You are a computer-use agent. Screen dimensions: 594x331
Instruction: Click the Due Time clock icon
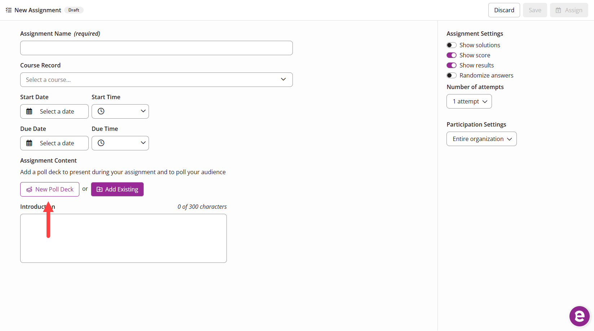[101, 143]
